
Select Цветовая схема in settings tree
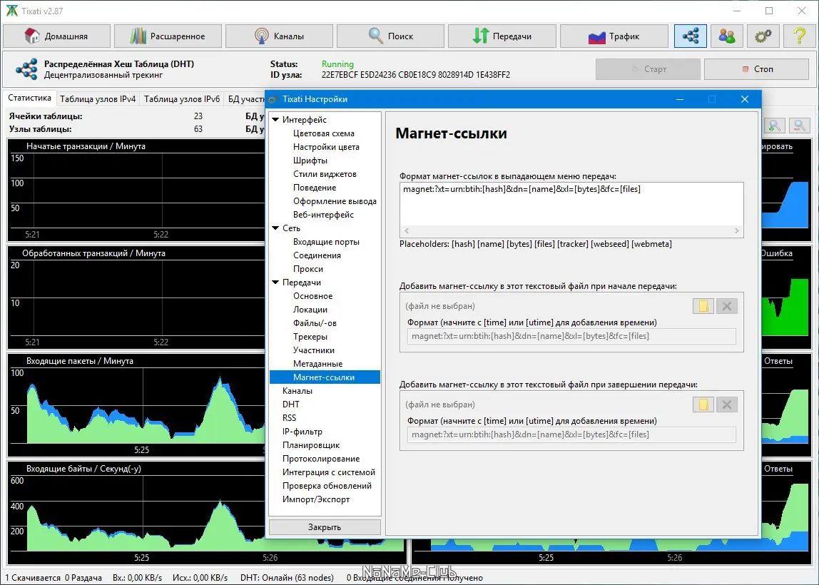[323, 133]
